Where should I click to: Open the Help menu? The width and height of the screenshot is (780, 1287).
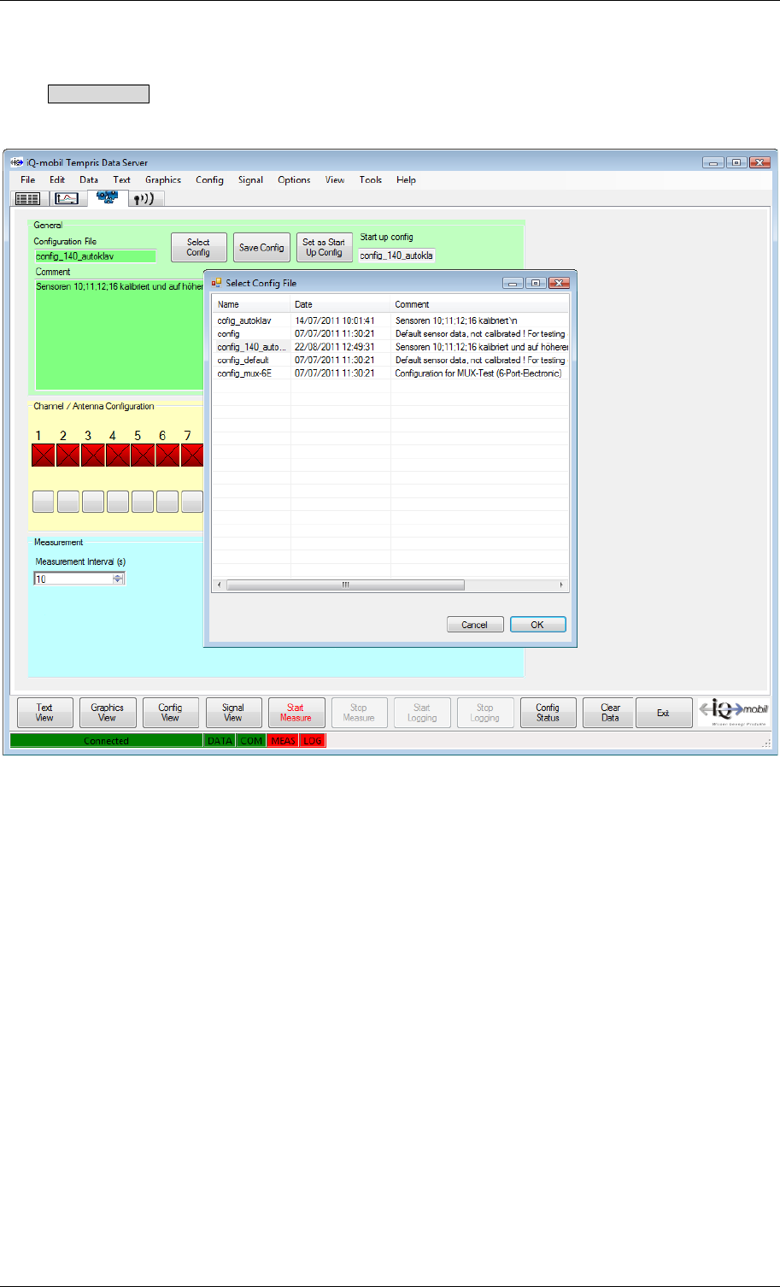pos(406,179)
